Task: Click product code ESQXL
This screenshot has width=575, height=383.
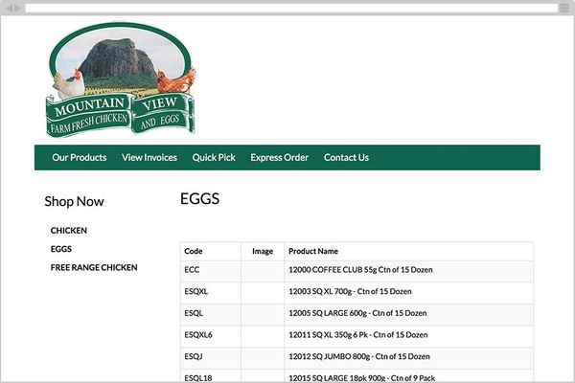Action: (195, 291)
